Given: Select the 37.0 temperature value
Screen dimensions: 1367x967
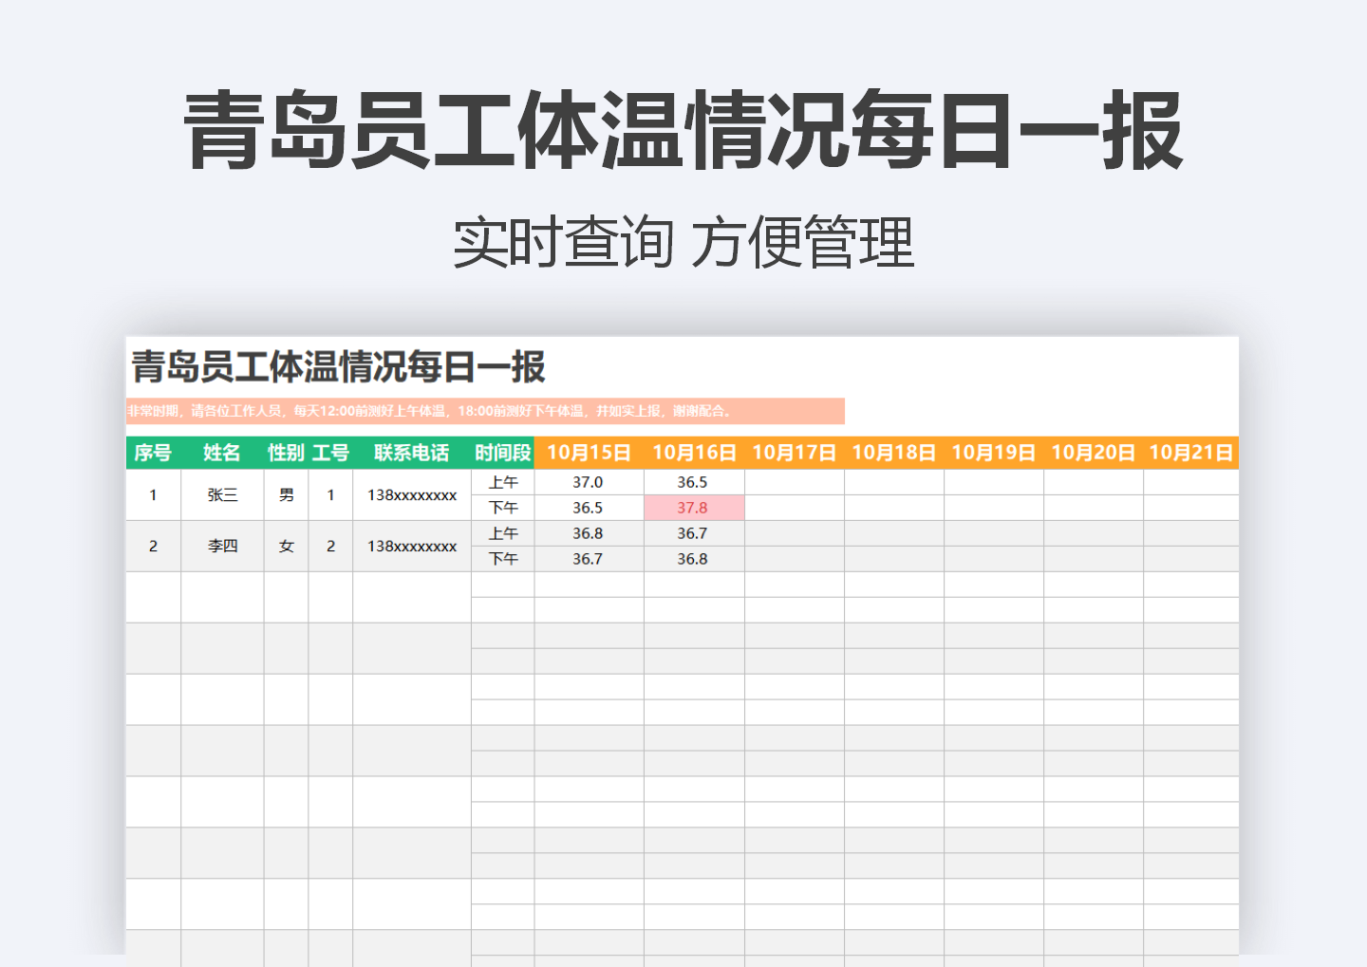Looking at the screenshot, I should [590, 481].
